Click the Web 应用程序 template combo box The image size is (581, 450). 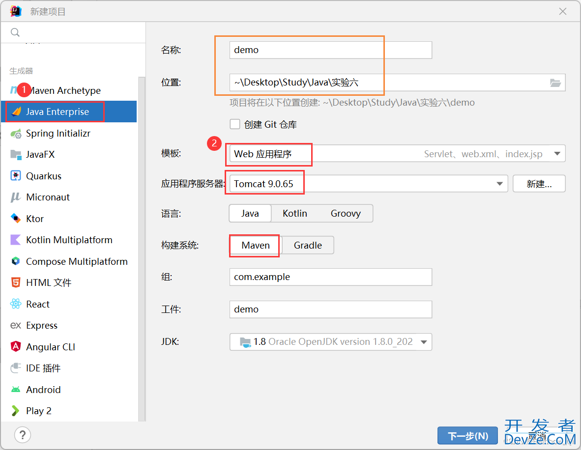397,154
